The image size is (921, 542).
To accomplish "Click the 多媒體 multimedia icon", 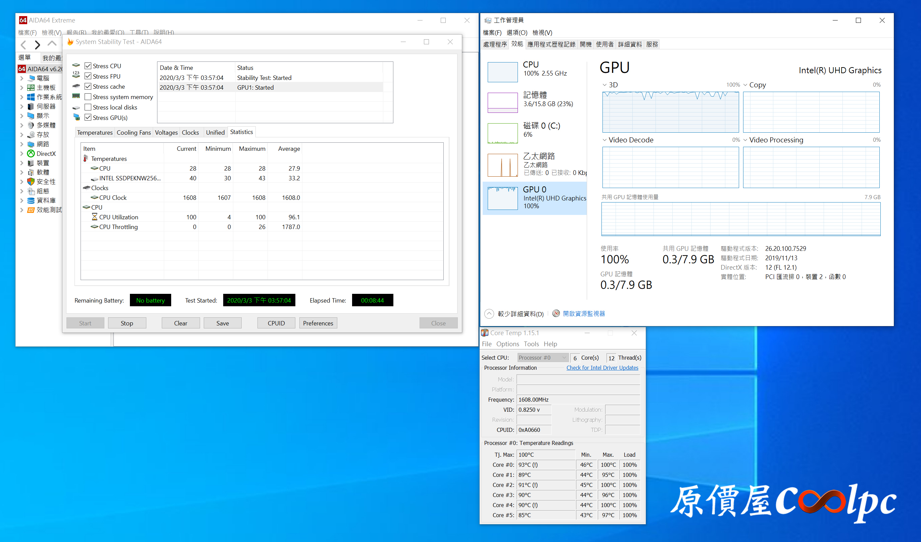I will (x=32, y=125).
